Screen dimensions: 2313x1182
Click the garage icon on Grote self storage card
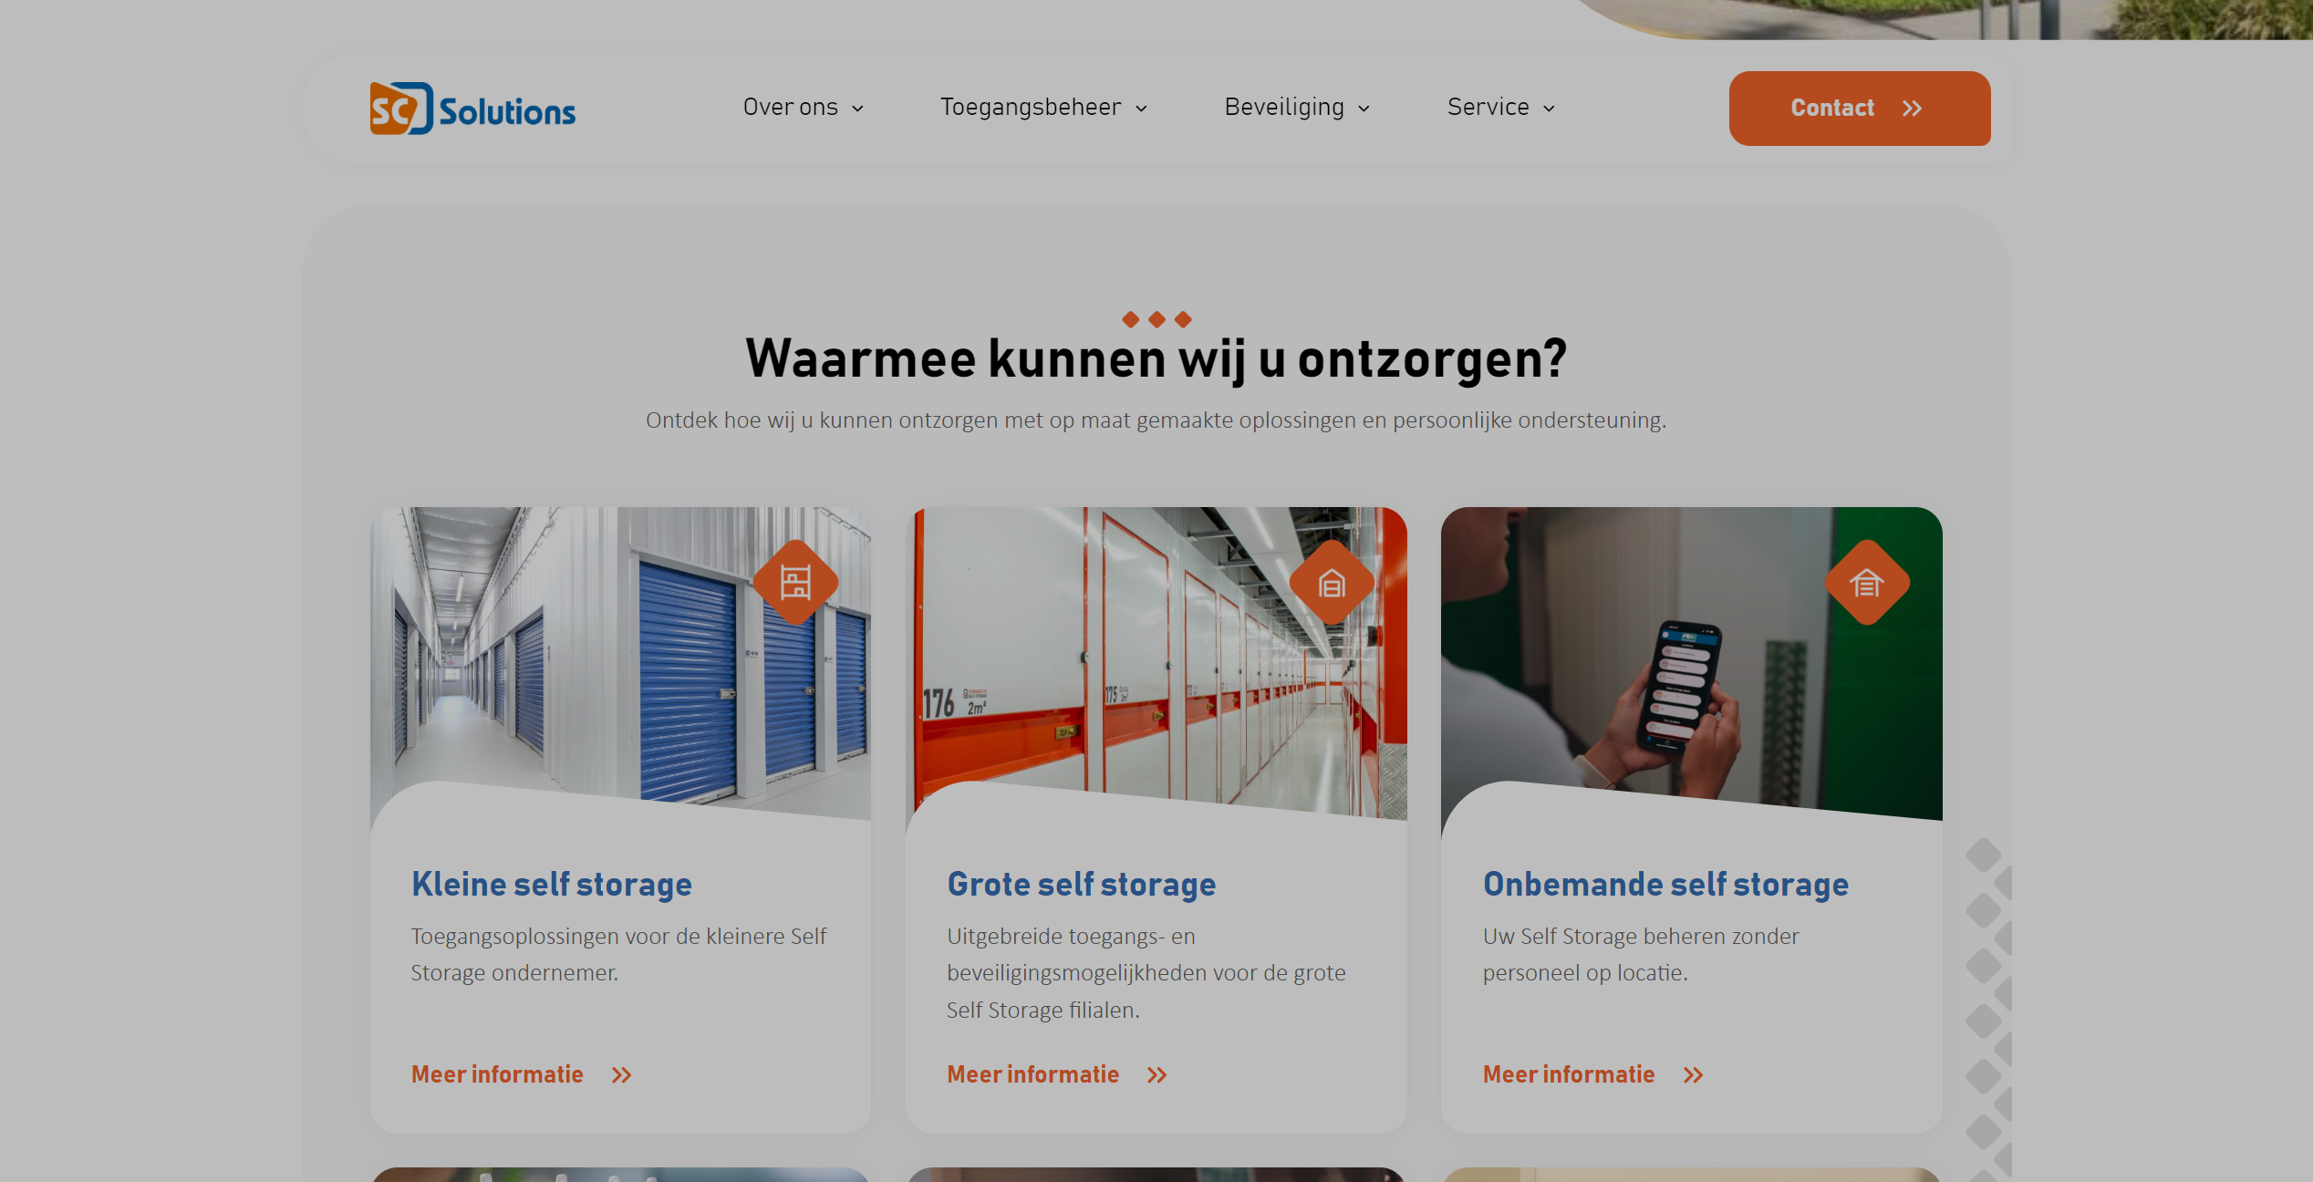[1332, 582]
